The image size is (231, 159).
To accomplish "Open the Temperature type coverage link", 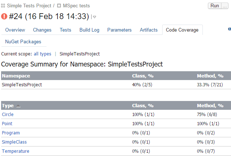I will pos(15,151).
